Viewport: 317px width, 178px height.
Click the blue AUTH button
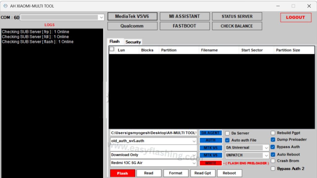pyautogui.click(x=211, y=140)
